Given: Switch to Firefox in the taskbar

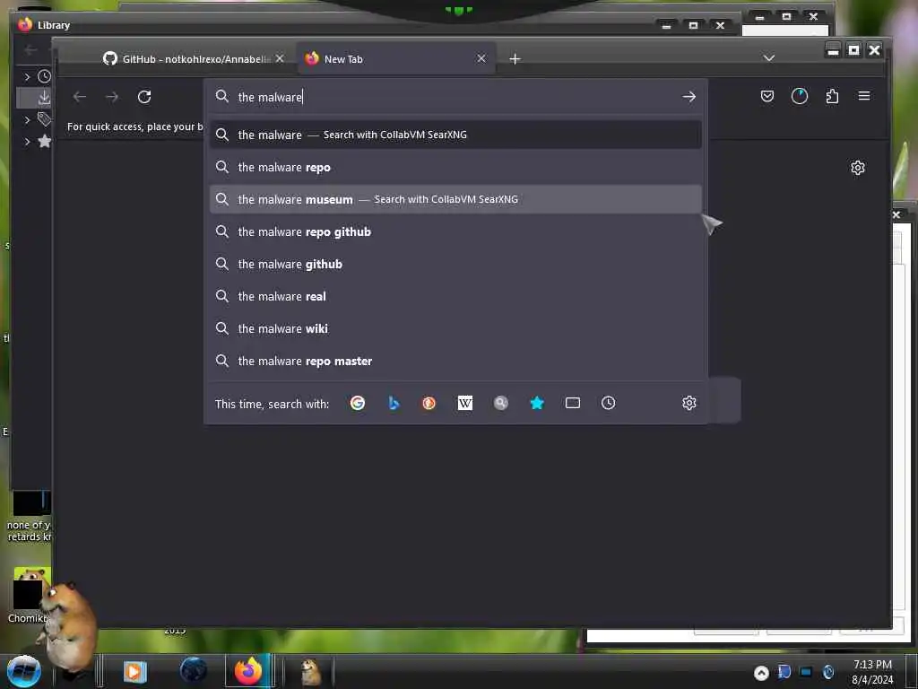Looking at the screenshot, I should (x=248, y=671).
